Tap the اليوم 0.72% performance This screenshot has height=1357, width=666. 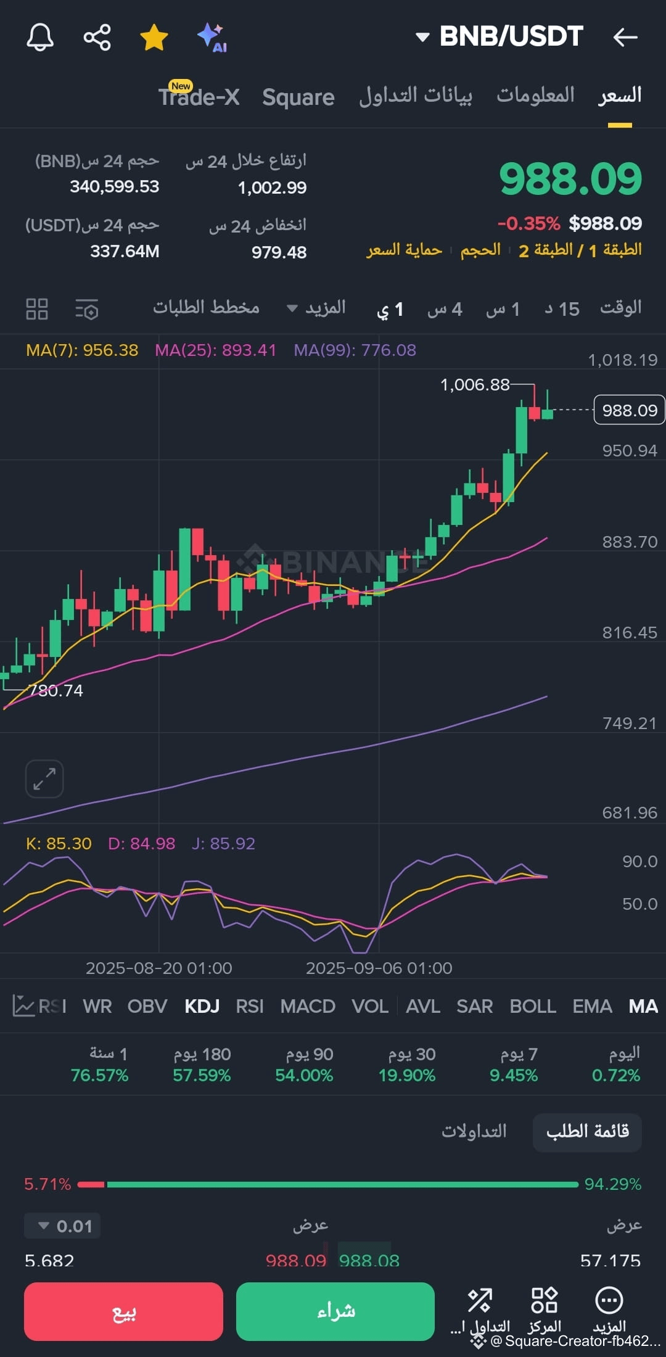pos(616,1065)
